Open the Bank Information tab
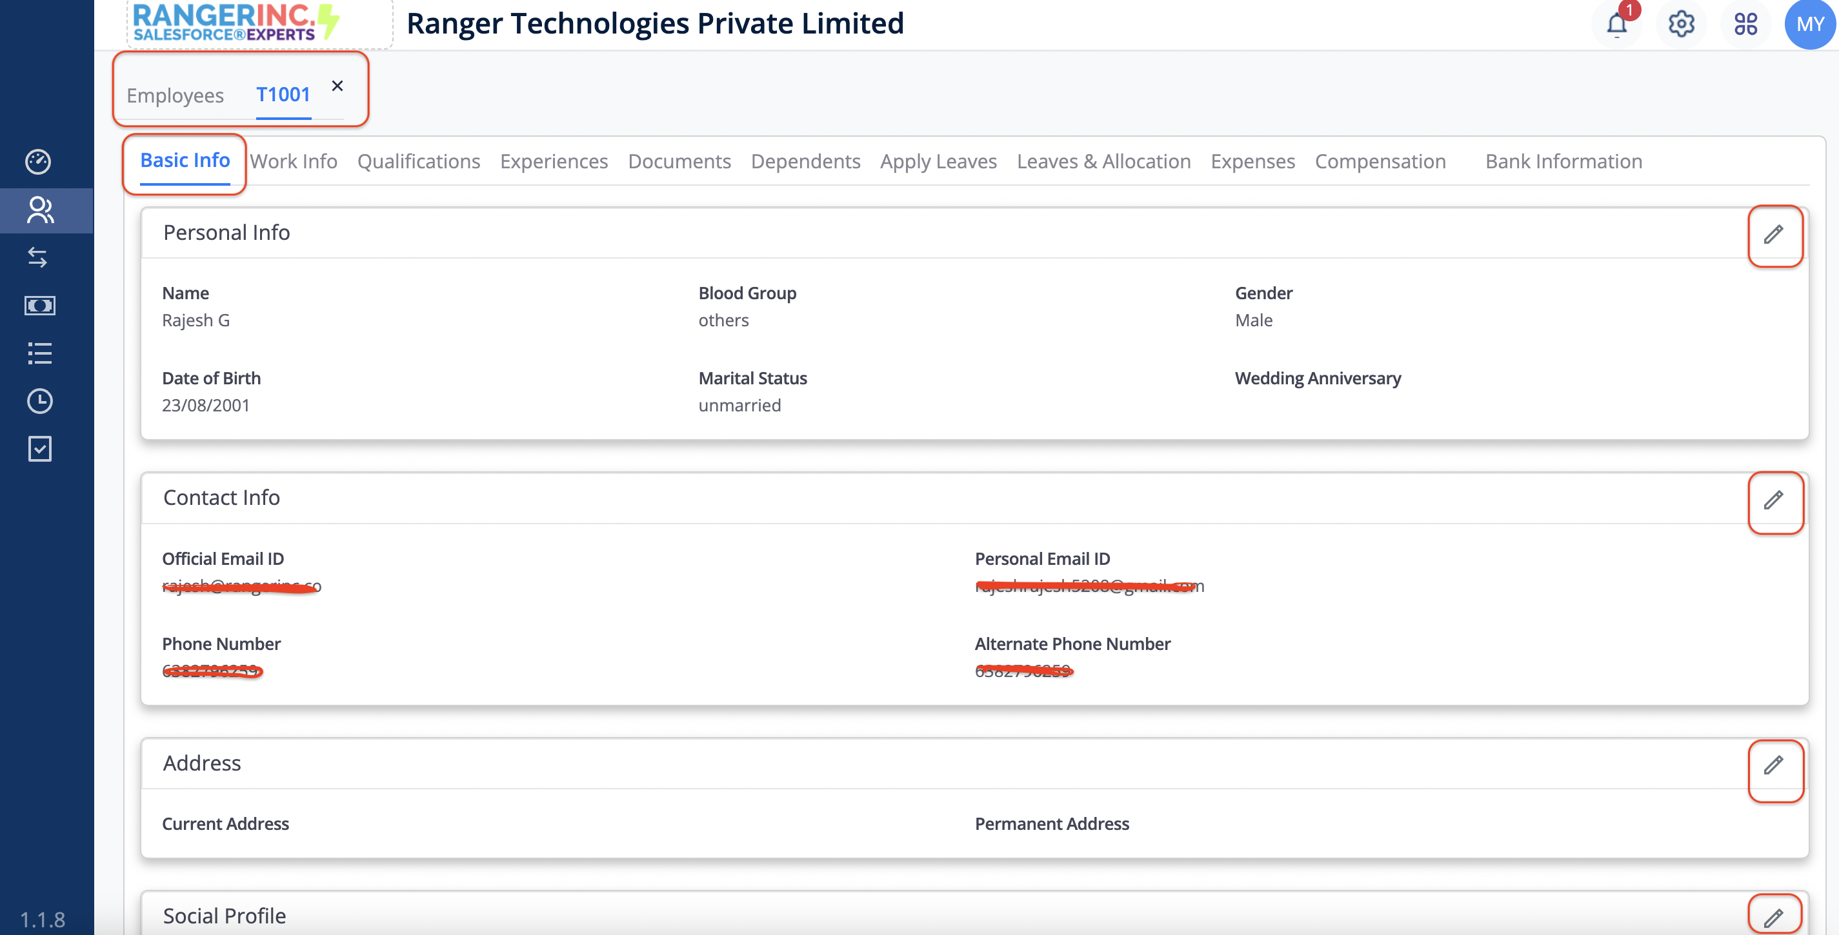The height and width of the screenshot is (935, 1839). 1563,162
